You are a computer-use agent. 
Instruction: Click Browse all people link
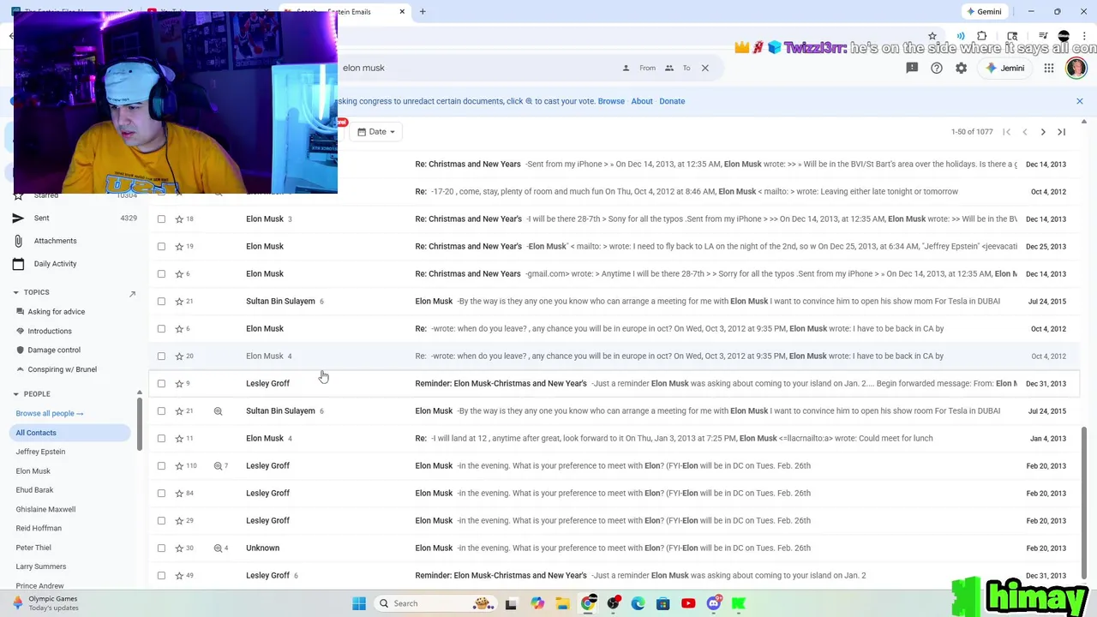tap(49, 413)
